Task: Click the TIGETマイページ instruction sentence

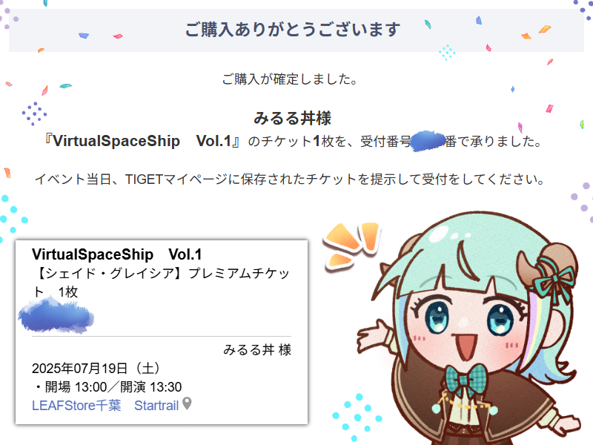Action: pyautogui.click(x=290, y=179)
